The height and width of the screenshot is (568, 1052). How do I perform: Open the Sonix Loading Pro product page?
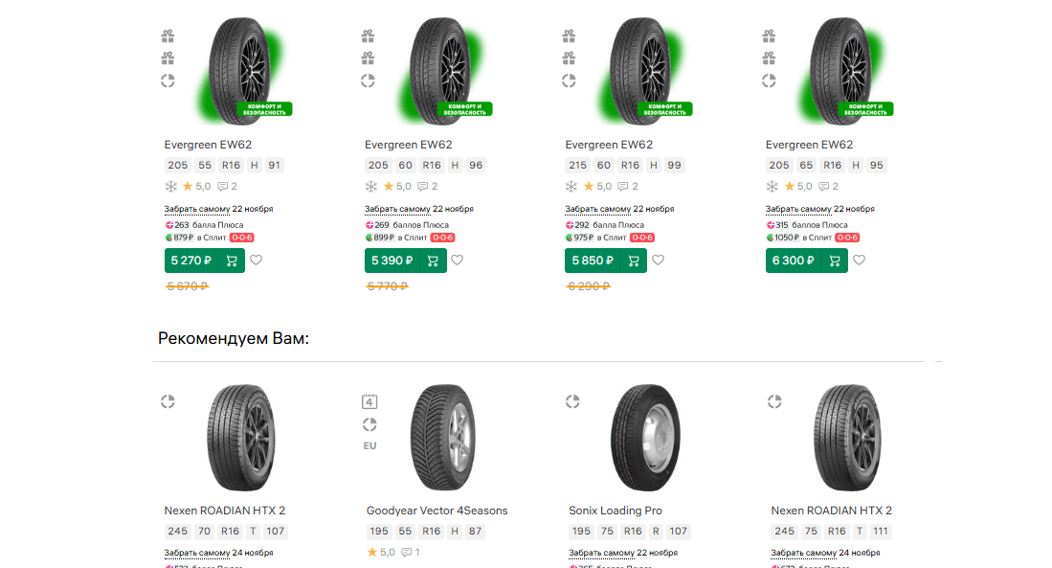pos(616,511)
